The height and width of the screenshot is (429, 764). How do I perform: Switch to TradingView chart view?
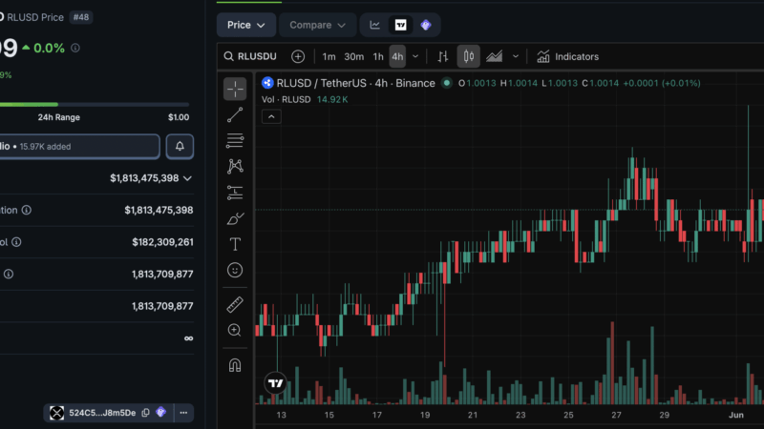click(400, 25)
